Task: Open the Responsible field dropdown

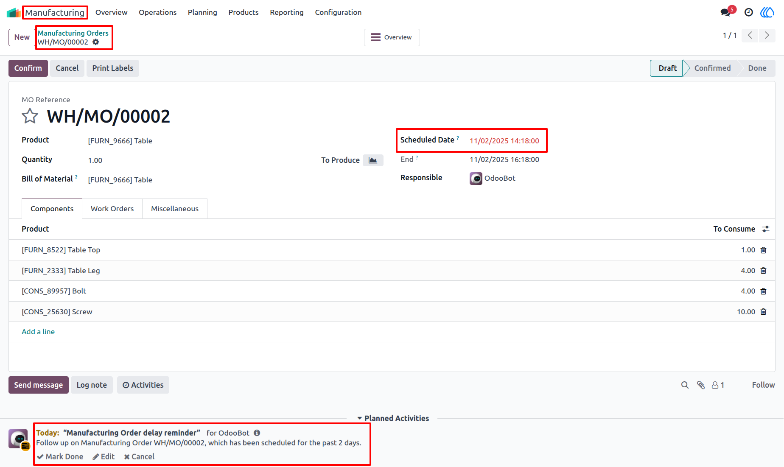Action: coord(500,179)
